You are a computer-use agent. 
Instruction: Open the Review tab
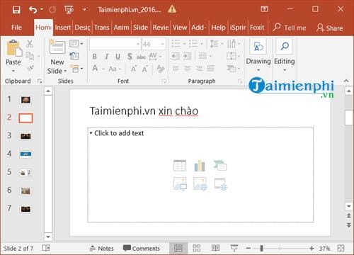click(161, 28)
